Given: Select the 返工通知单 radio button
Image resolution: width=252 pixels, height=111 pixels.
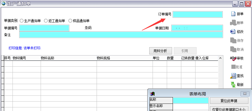Looking at the screenshot, I should [x=46, y=21].
